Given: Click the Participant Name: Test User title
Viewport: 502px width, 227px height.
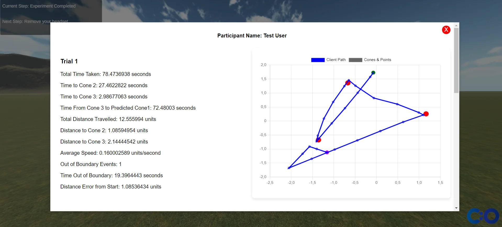Looking at the screenshot, I should click(252, 36).
